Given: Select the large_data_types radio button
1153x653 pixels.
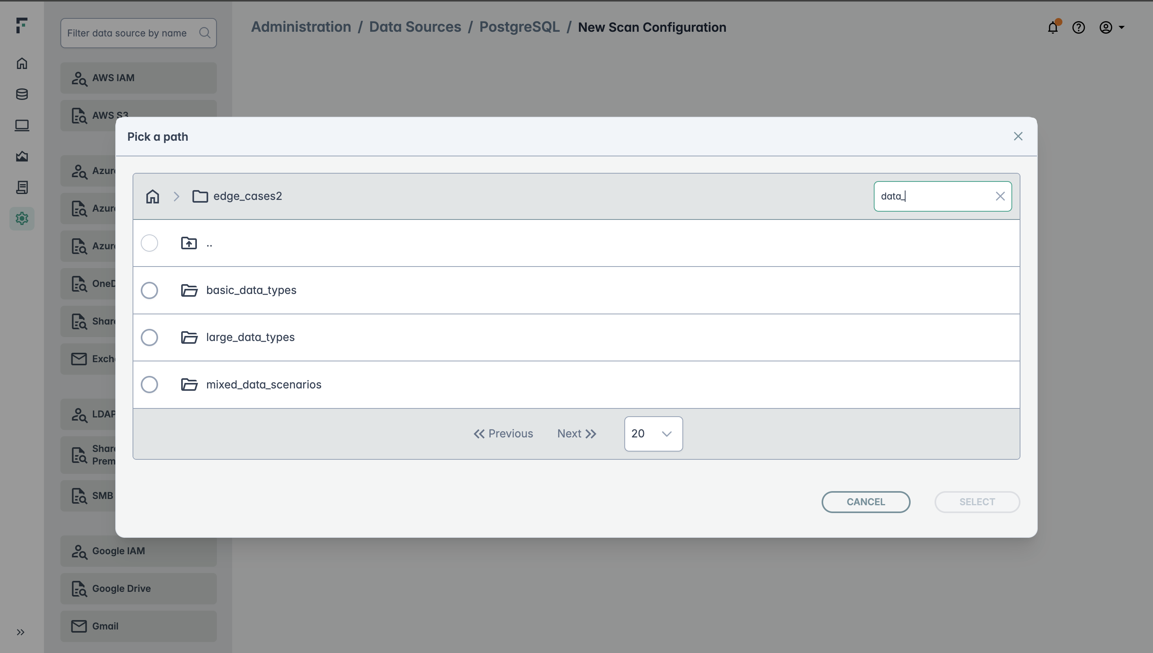Looking at the screenshot, I should pyautogui.click(x=149, y=337).
